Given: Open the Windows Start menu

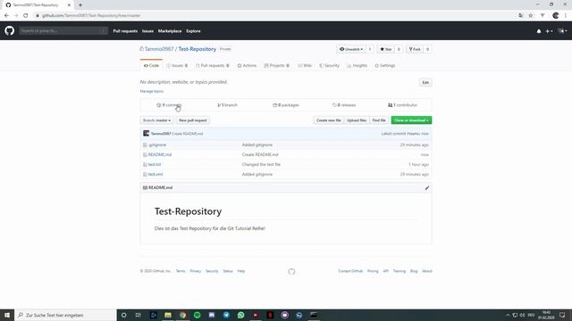Looking at the screenshot, I should (x=7, y=315).
